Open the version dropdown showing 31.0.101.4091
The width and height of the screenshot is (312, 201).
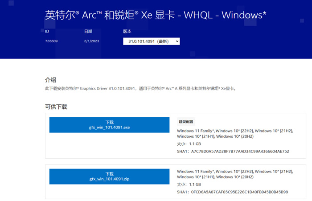151,41
